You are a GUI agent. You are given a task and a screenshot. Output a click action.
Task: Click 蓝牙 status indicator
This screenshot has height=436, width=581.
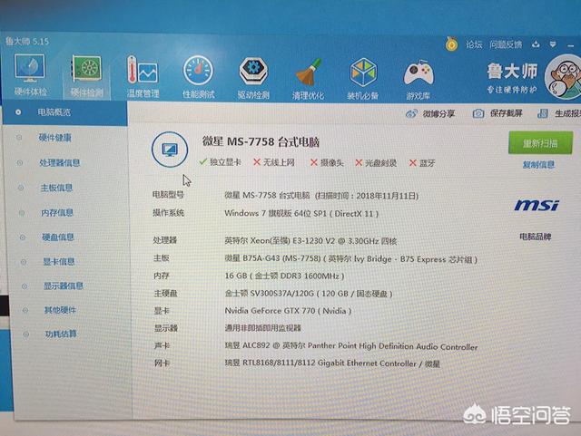422,163
